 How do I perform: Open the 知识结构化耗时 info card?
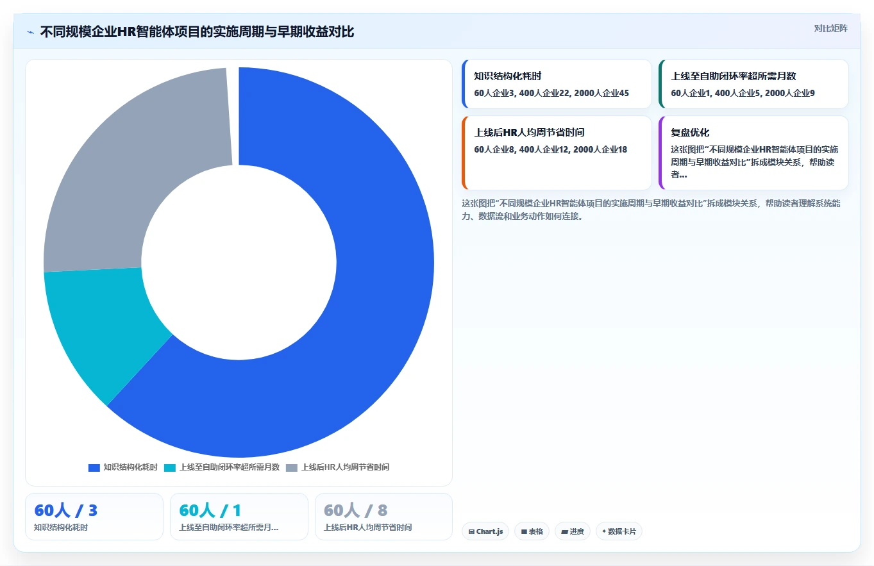coord(557,84)
